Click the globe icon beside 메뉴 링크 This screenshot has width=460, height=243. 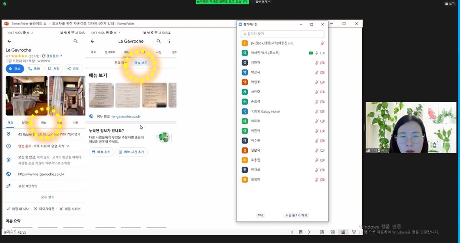coord(91,116)
